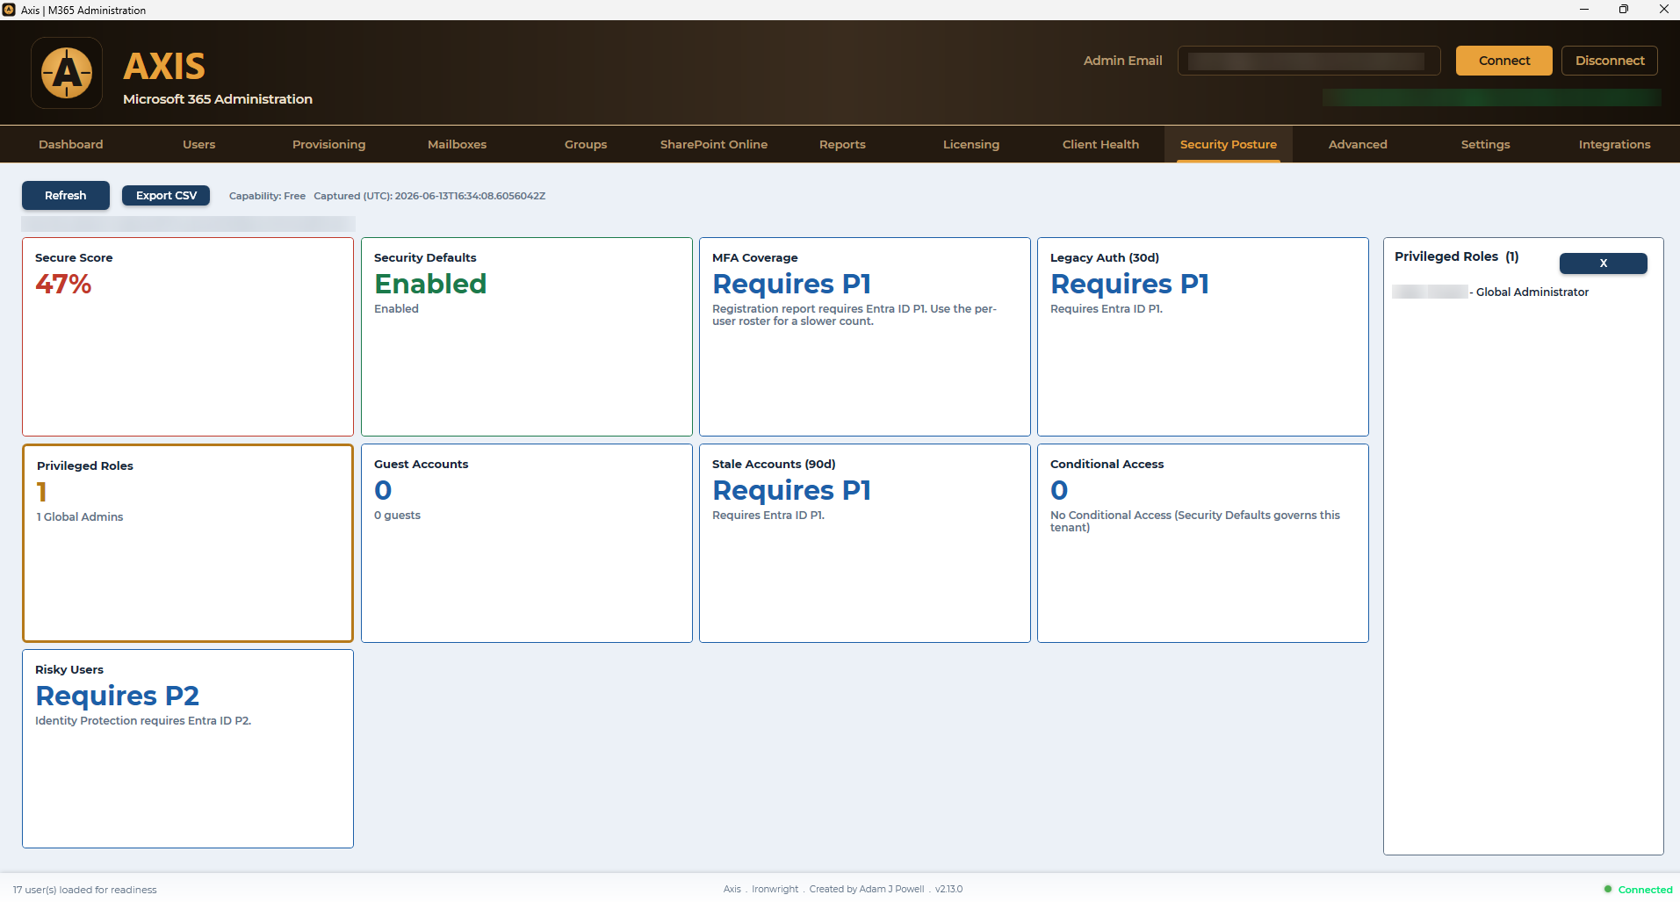Screen dimensions: 1680x902
Task: Open the Provisioning tab
Action: point(328,144)
